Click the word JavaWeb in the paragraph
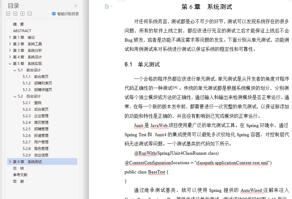 (x=159, y=126)
